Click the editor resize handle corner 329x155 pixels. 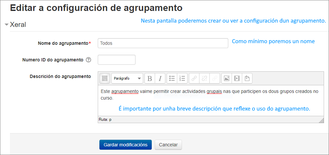(321, 120)
